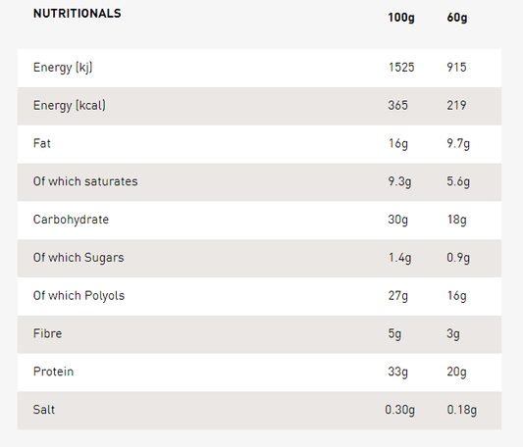
Task: Click the Energy (kj) row label
Action: point(63,68)
